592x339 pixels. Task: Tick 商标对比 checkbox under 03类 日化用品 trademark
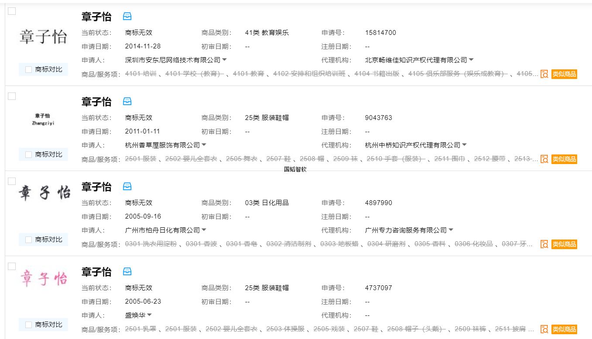click(29, 240)
